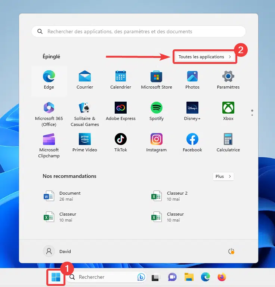
Task: Open the Chat app in taskbar
Action: [x=172, y=277]
